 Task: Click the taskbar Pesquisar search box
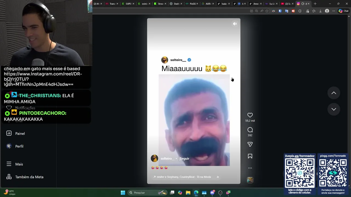click(148, 193)
